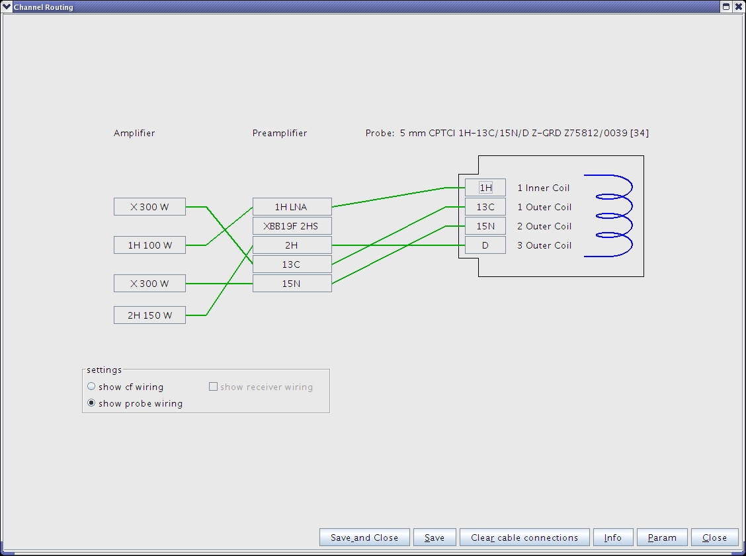
Task: Click the 1H probe input field
Action: [x=485, y=188]
